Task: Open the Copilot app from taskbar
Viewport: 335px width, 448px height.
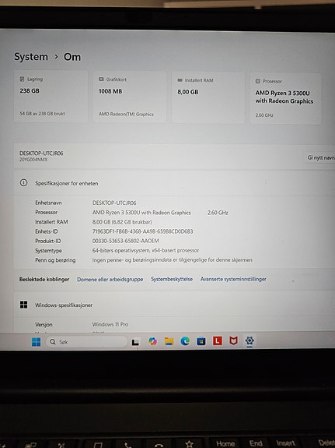Action: point(153,341)
